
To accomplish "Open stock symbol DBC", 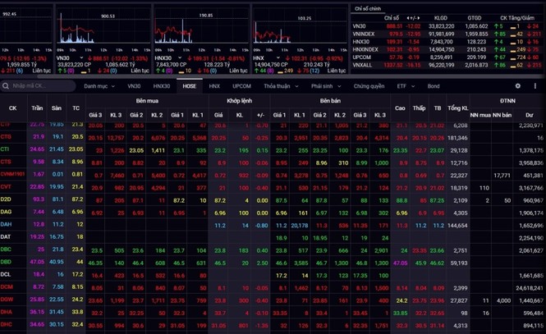I will point(6,249).
